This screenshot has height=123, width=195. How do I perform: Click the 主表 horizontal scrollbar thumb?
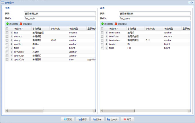[26, 111]
